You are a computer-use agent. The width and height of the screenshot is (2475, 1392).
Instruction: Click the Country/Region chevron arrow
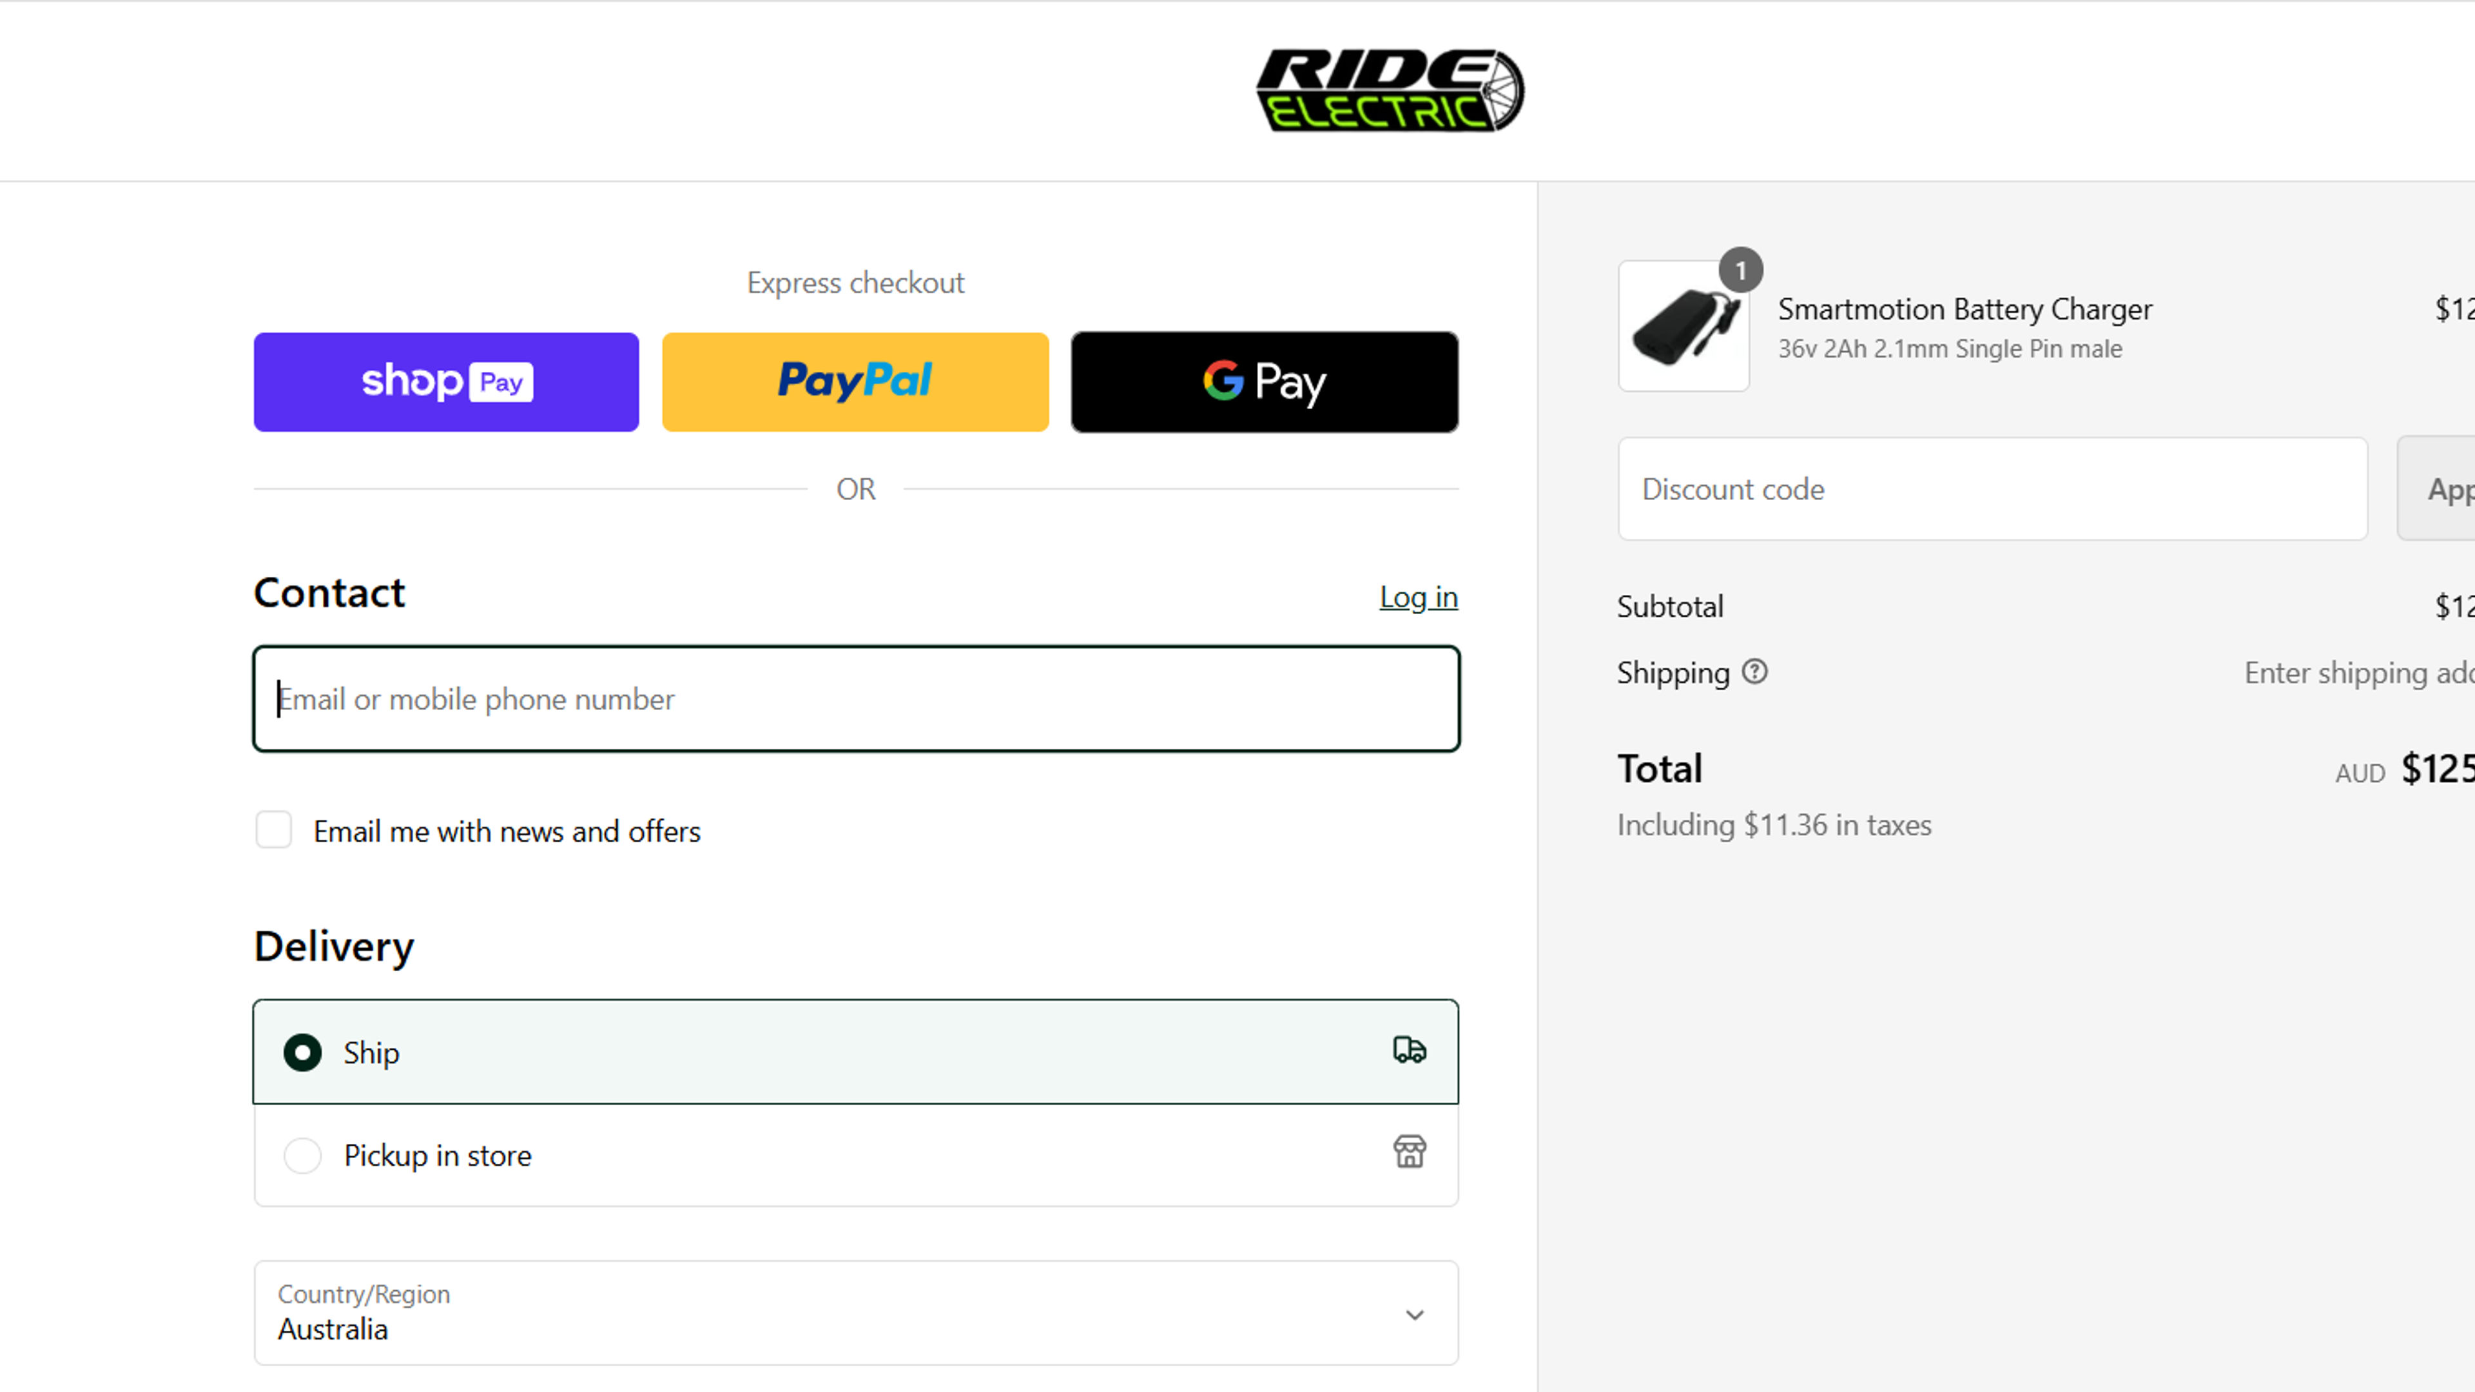click(x=1414, y=1315)
